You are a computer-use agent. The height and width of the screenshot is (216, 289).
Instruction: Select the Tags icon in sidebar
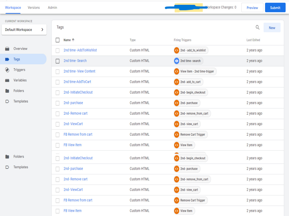[7, 59]
